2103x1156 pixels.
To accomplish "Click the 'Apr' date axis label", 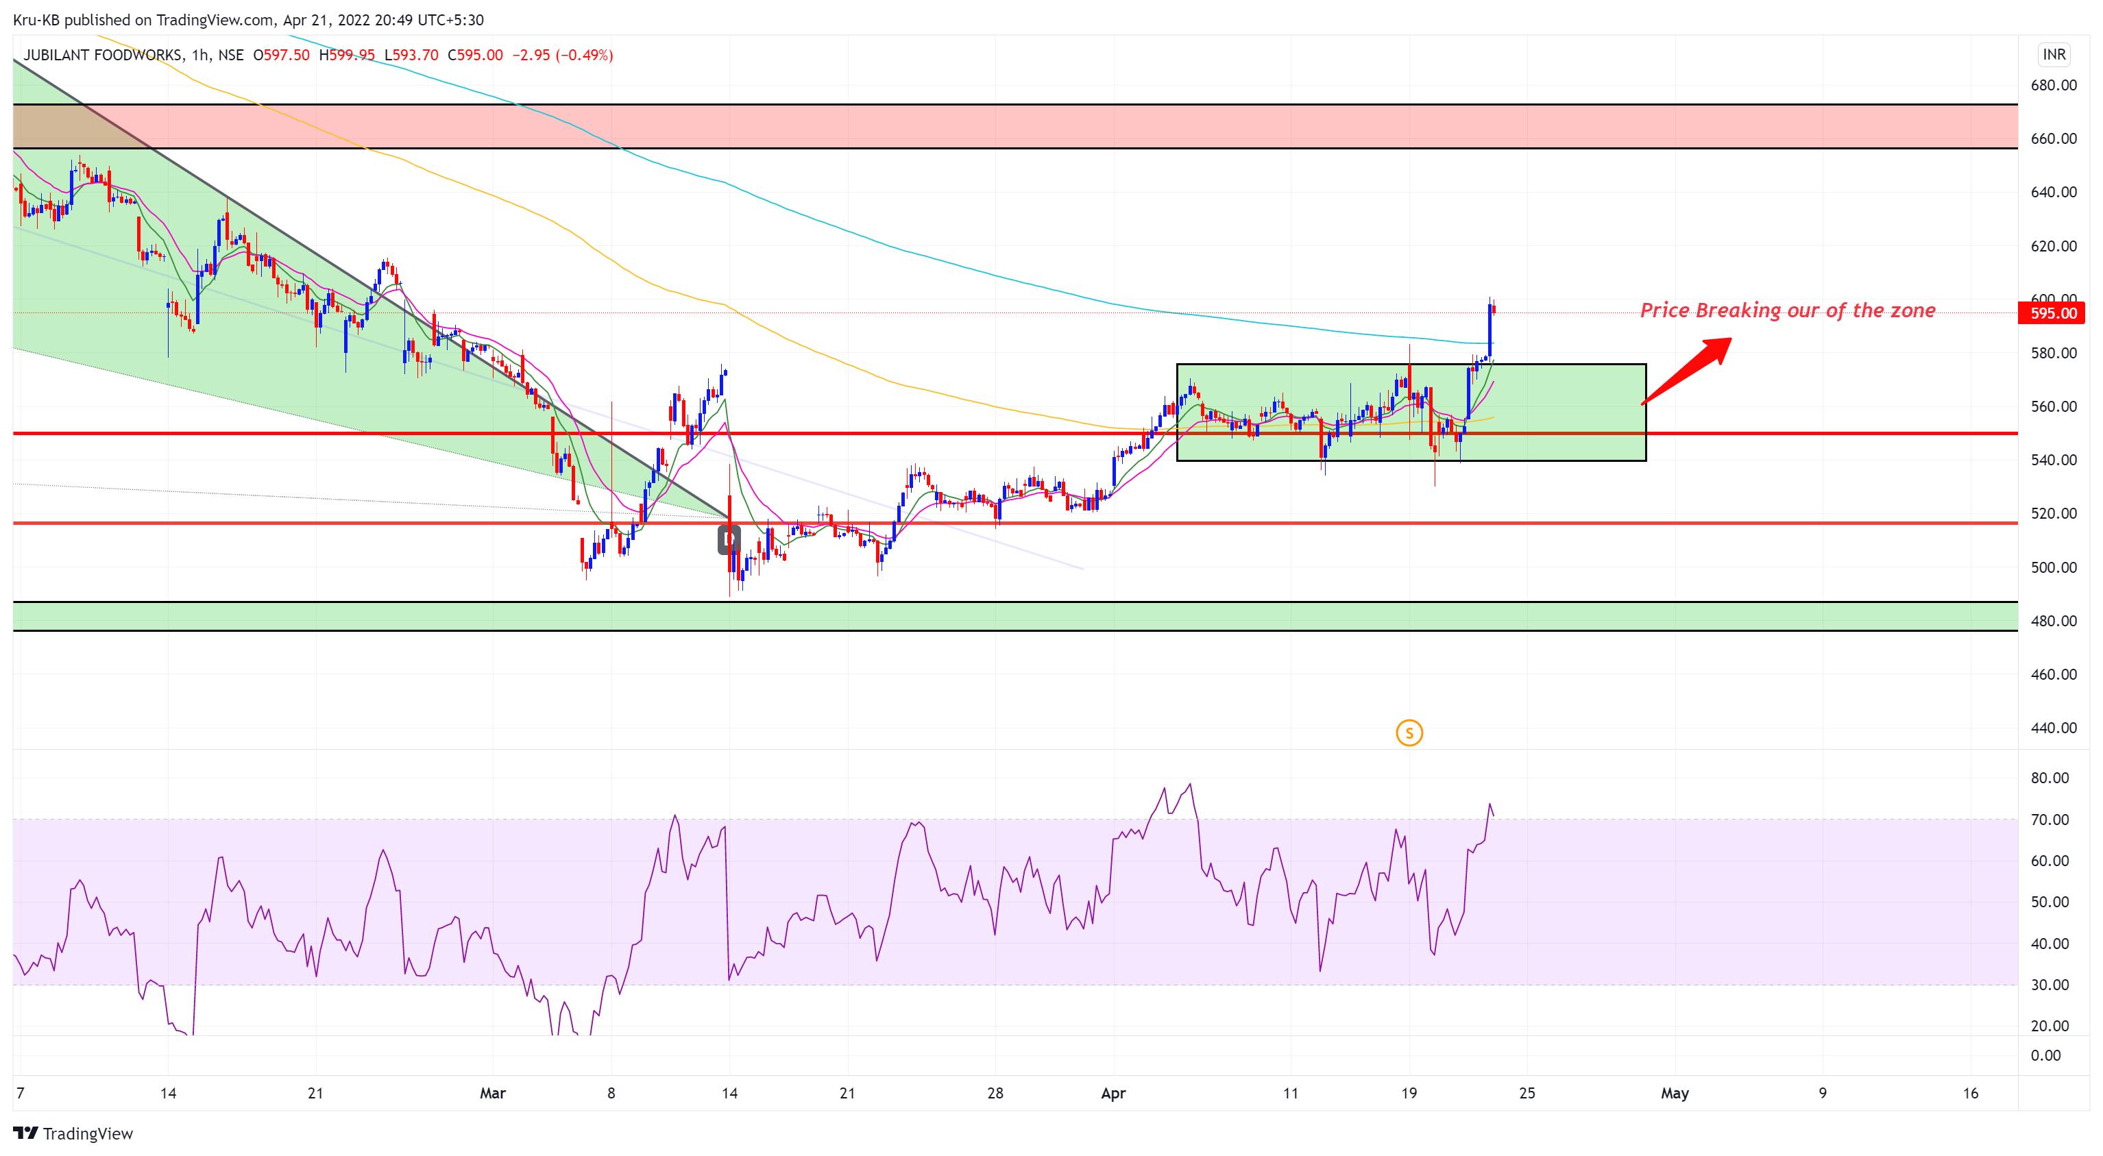I will [1114, 1093].
